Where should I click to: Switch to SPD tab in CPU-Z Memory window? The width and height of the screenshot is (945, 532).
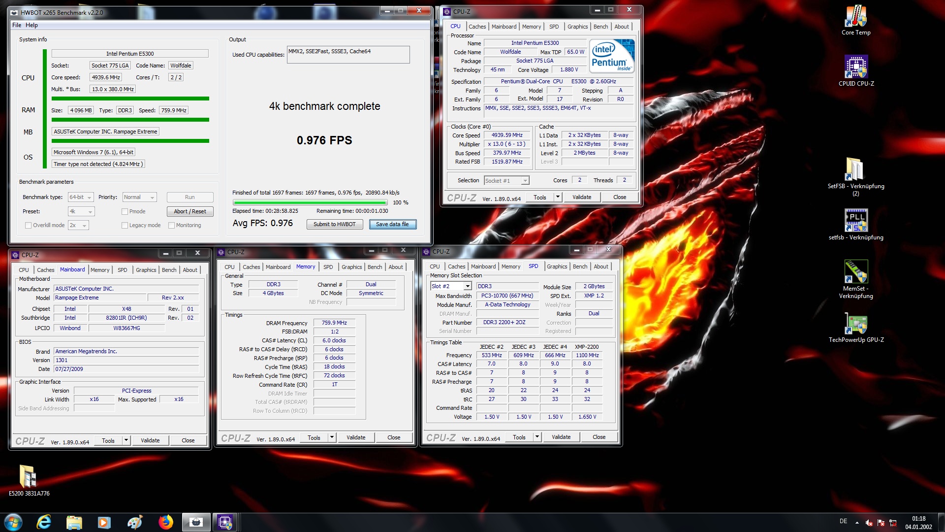coord(328,267)
